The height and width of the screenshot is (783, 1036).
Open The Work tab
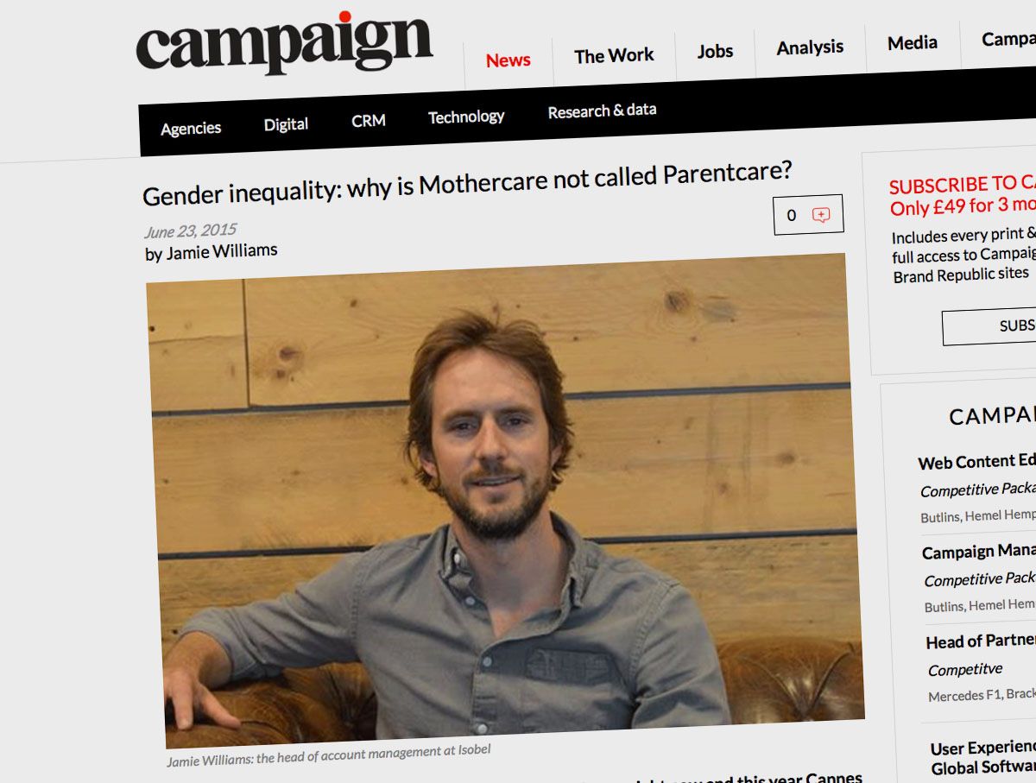coord(614,56)
